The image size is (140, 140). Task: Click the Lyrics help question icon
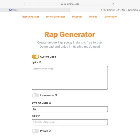click(x=40, y=62)
